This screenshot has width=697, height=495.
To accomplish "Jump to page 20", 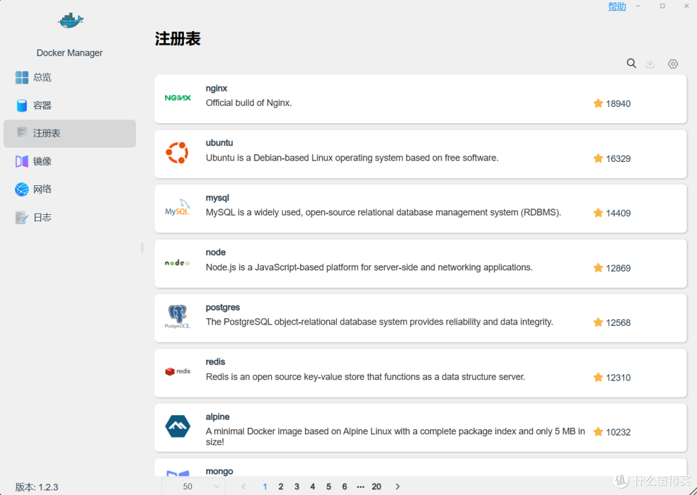I will [376, 487].
